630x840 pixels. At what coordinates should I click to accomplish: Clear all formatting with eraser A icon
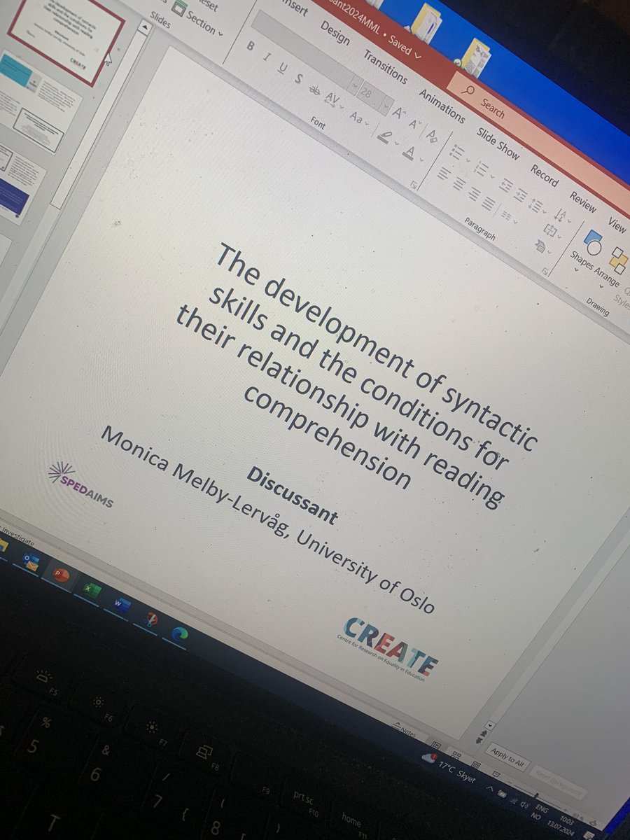click(x=433, y=135)
